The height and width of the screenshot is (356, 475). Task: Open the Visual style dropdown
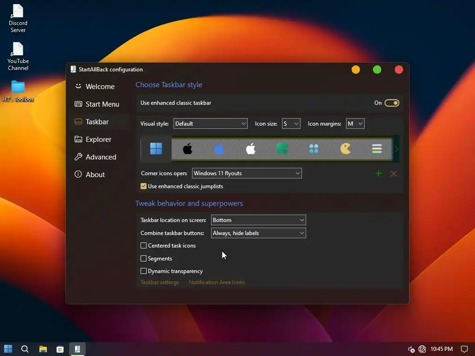(x=210, y=123)
